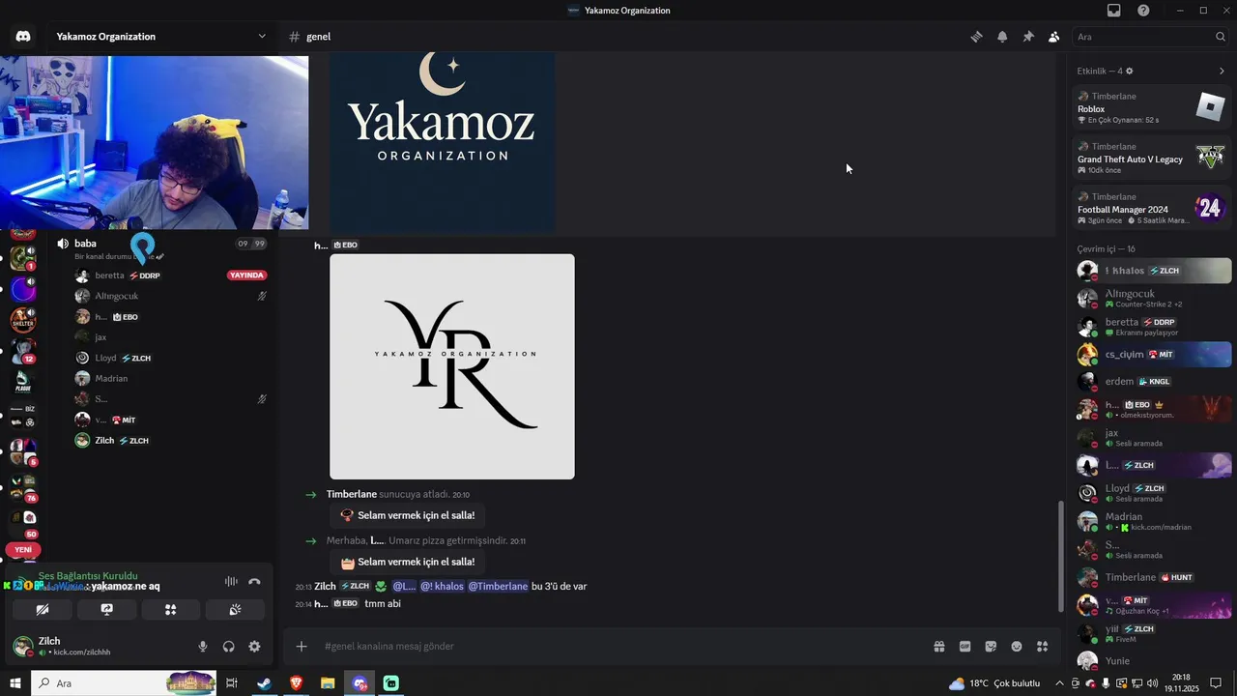1237x696 pixels.
Task: Wave to Timberlane with the Selam button
Action: tap(407, 515)
